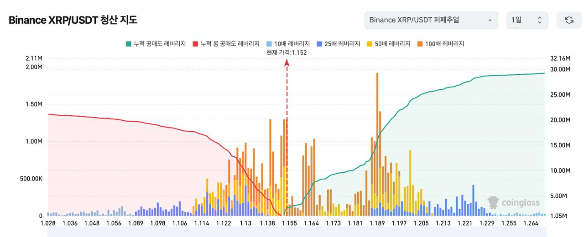This screenshot has width=584, height=237.
Task: Toggle the 누적 공매도 레버리지 legend series
Action: pos(156,44)
